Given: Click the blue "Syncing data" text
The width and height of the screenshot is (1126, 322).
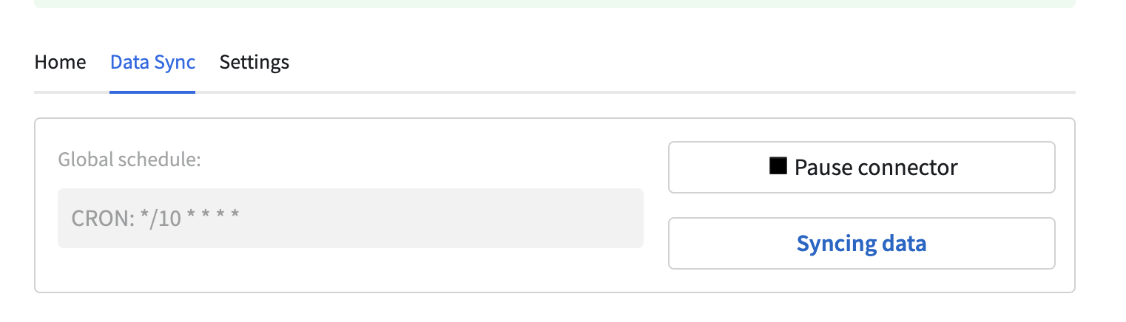Looking at the screenshot, I should point(861,244).
